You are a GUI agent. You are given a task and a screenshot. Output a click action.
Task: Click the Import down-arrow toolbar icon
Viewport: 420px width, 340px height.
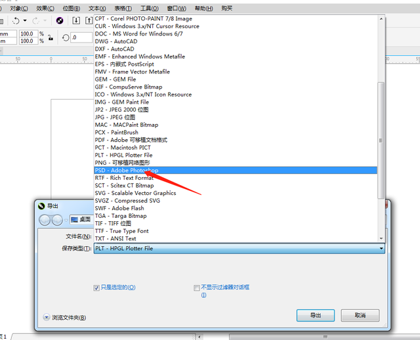[x=76, y=20]
